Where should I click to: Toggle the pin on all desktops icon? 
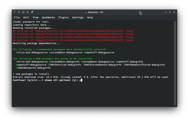(32, 12)
